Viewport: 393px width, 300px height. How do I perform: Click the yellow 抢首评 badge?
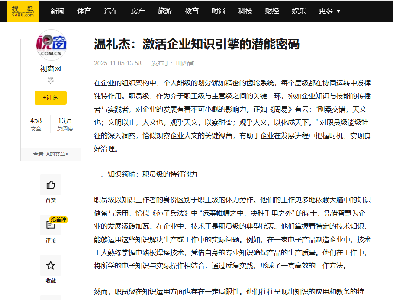click(x=59, y=220)
